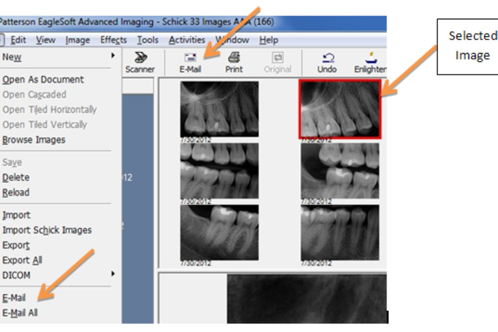Open the Edit menu
The image size is (498, 332).
pos(18,40)
